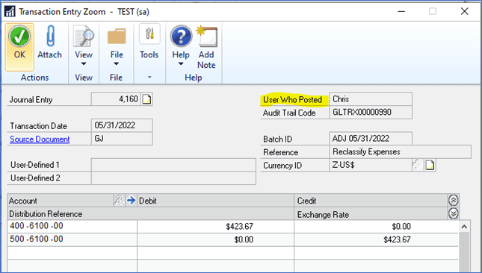Viewport: 482px width, 273px height.
Task: Click the User-Defined 1 field
Action: coord(173,165)
